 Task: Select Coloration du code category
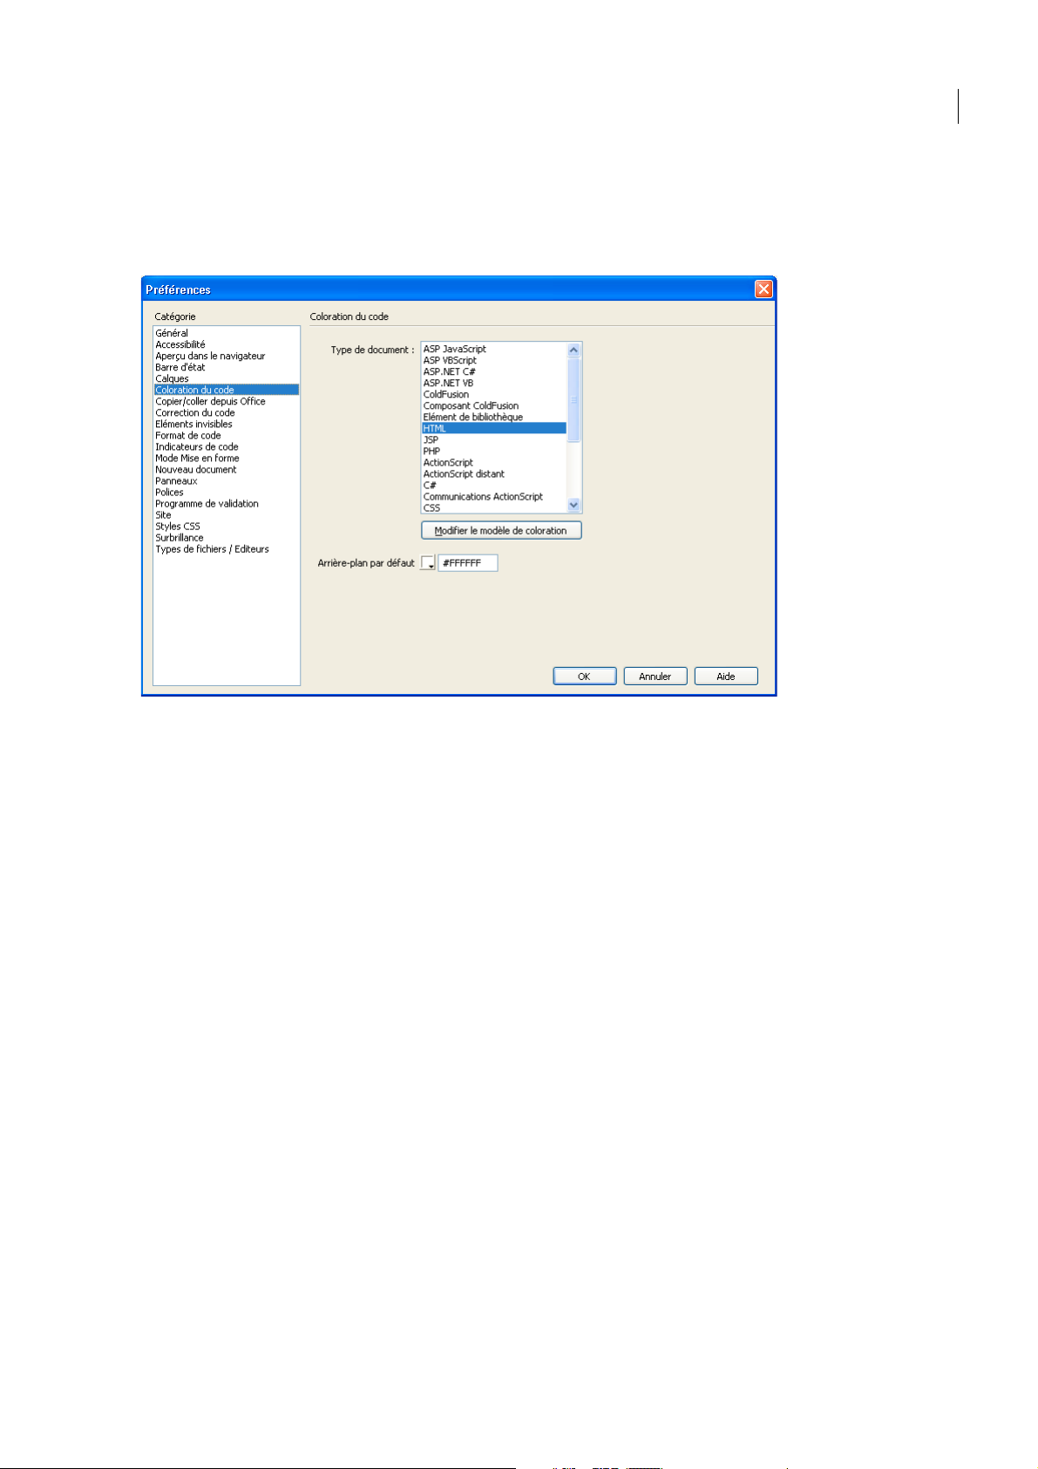(227, 390)
